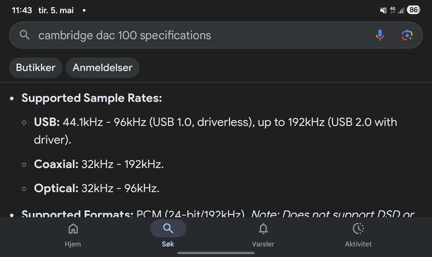Open the Varsler notifications bell
Viewport: 432px width, 257px height.
(x=263, y=235)
